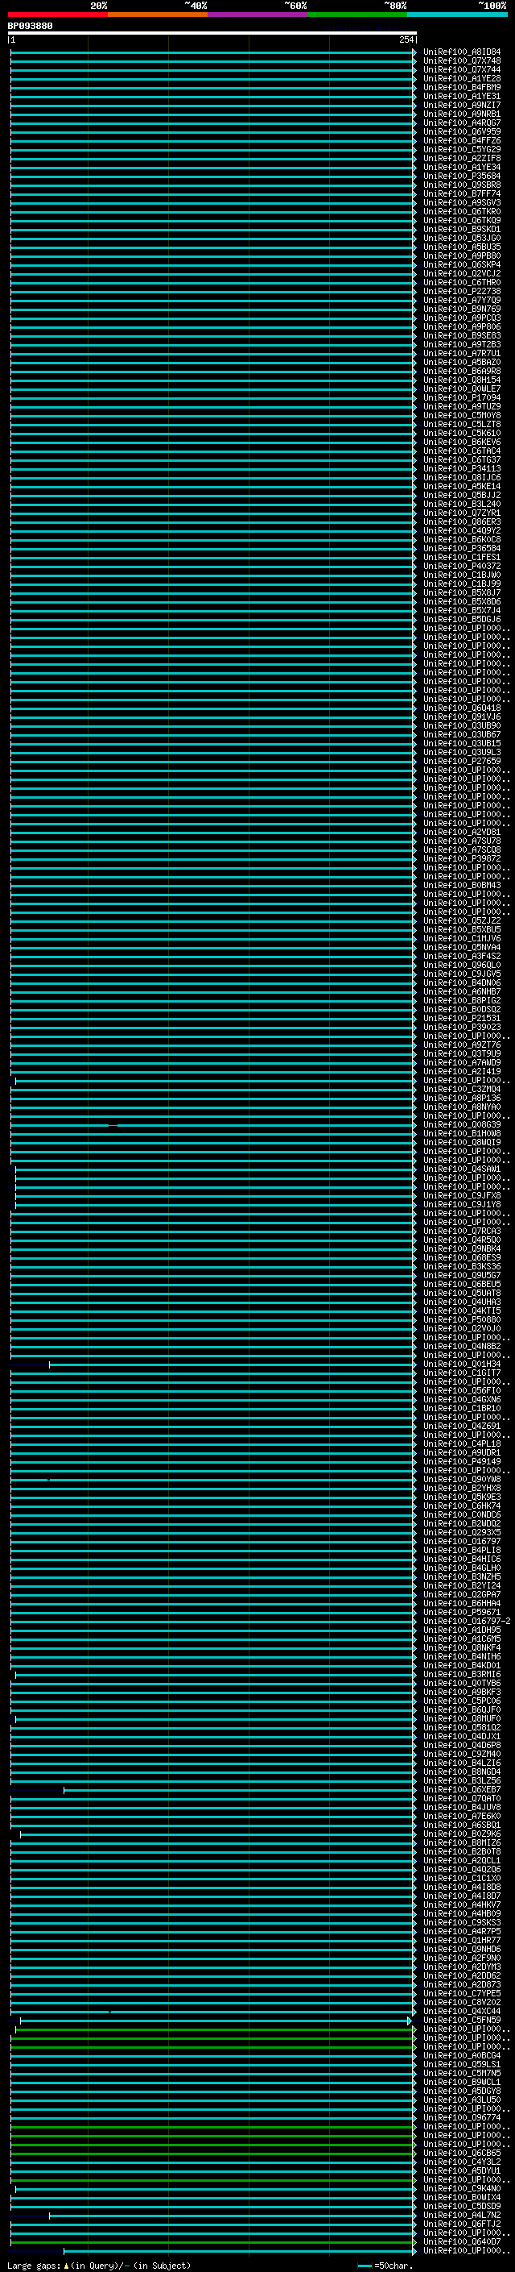This screenshot has width=515, height=2272.
Task: Select hit label UniRef100_O96774
Action: [461, 2117]
